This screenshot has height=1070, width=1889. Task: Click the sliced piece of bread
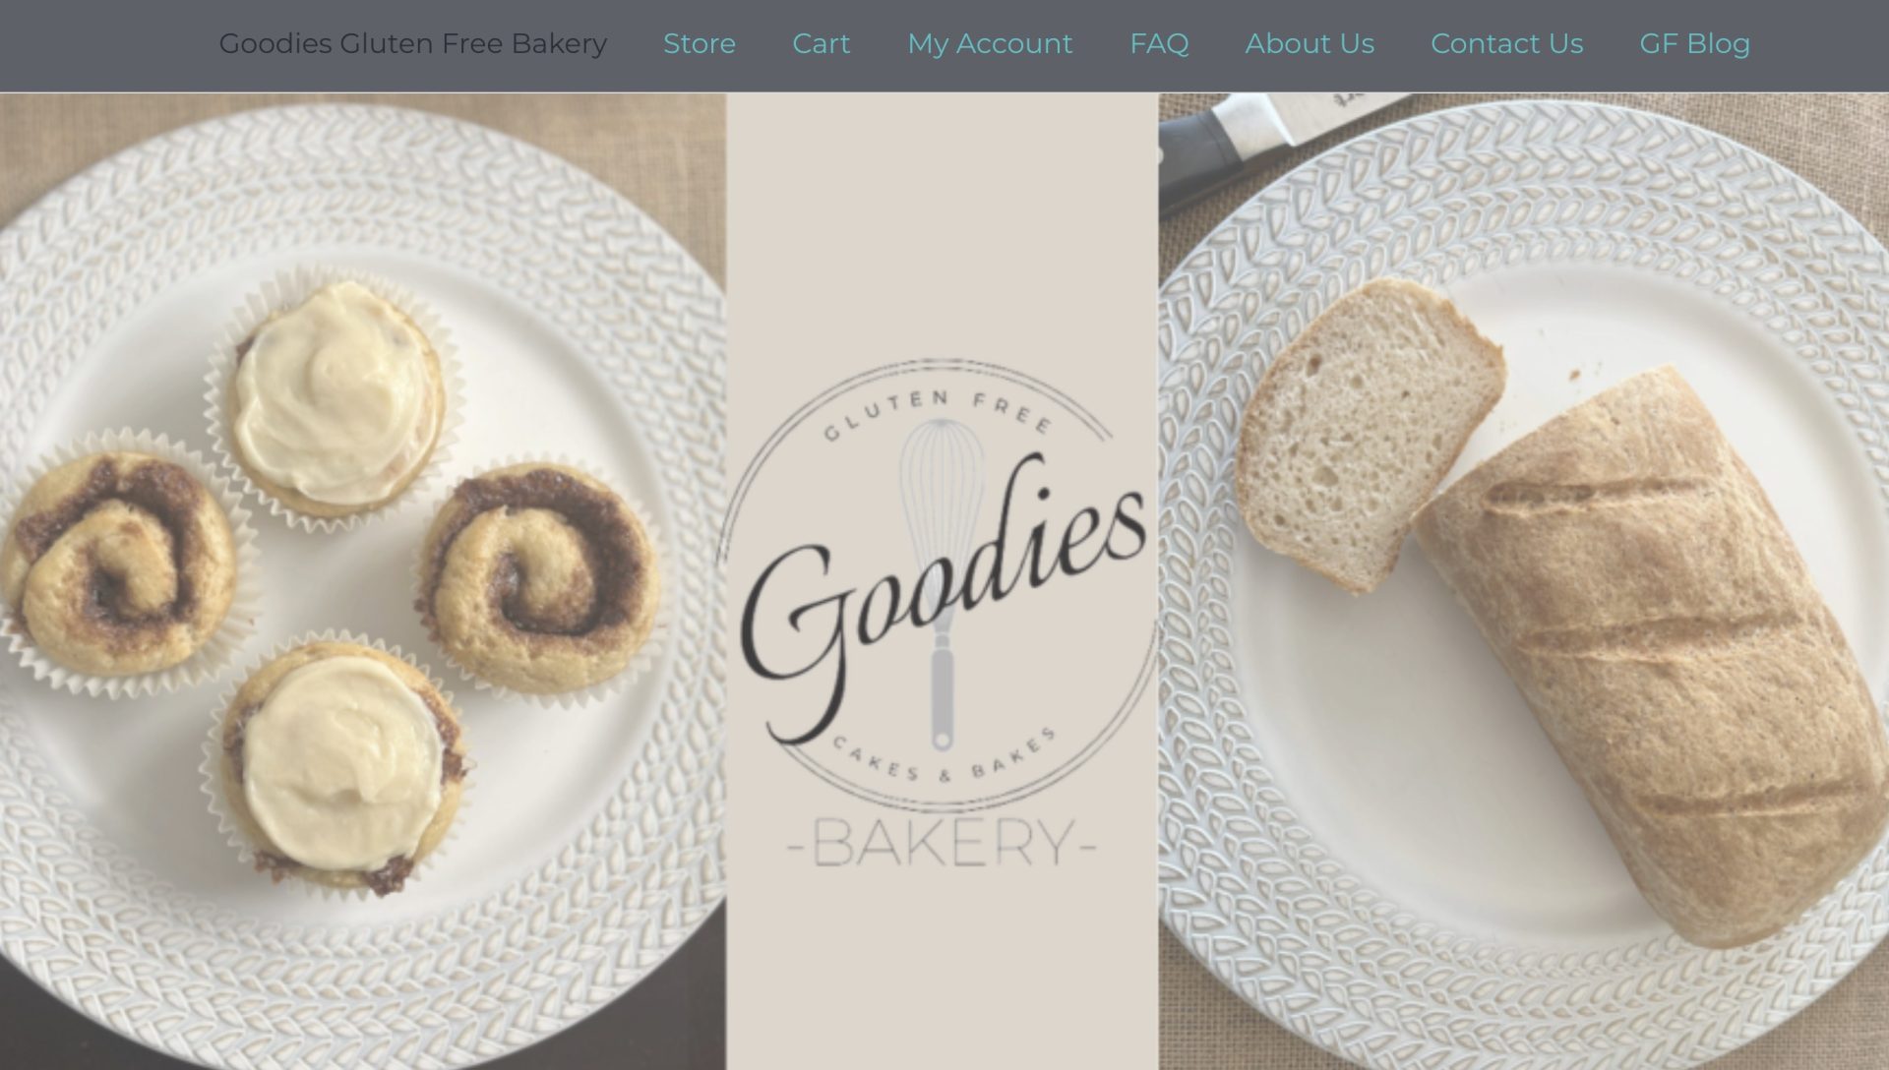point(1368,433)
